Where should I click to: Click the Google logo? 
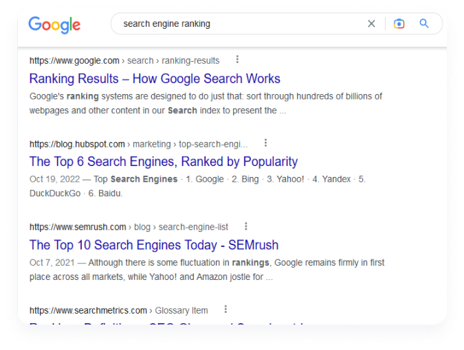coord(54,25)
